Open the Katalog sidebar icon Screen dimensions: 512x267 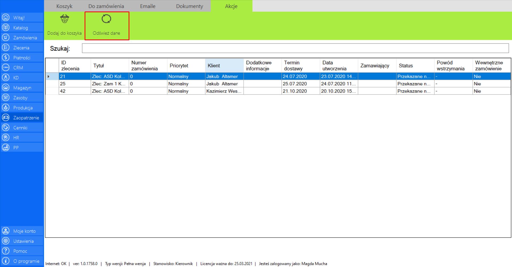[x=6, y=27]
